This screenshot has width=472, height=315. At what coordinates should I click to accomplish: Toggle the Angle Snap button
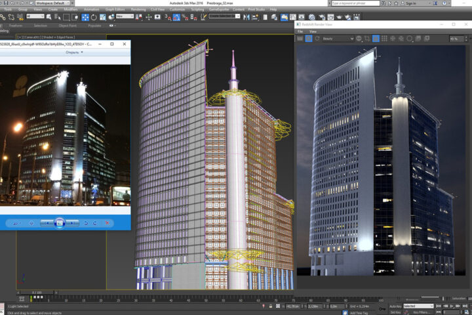tap(176, 18)
